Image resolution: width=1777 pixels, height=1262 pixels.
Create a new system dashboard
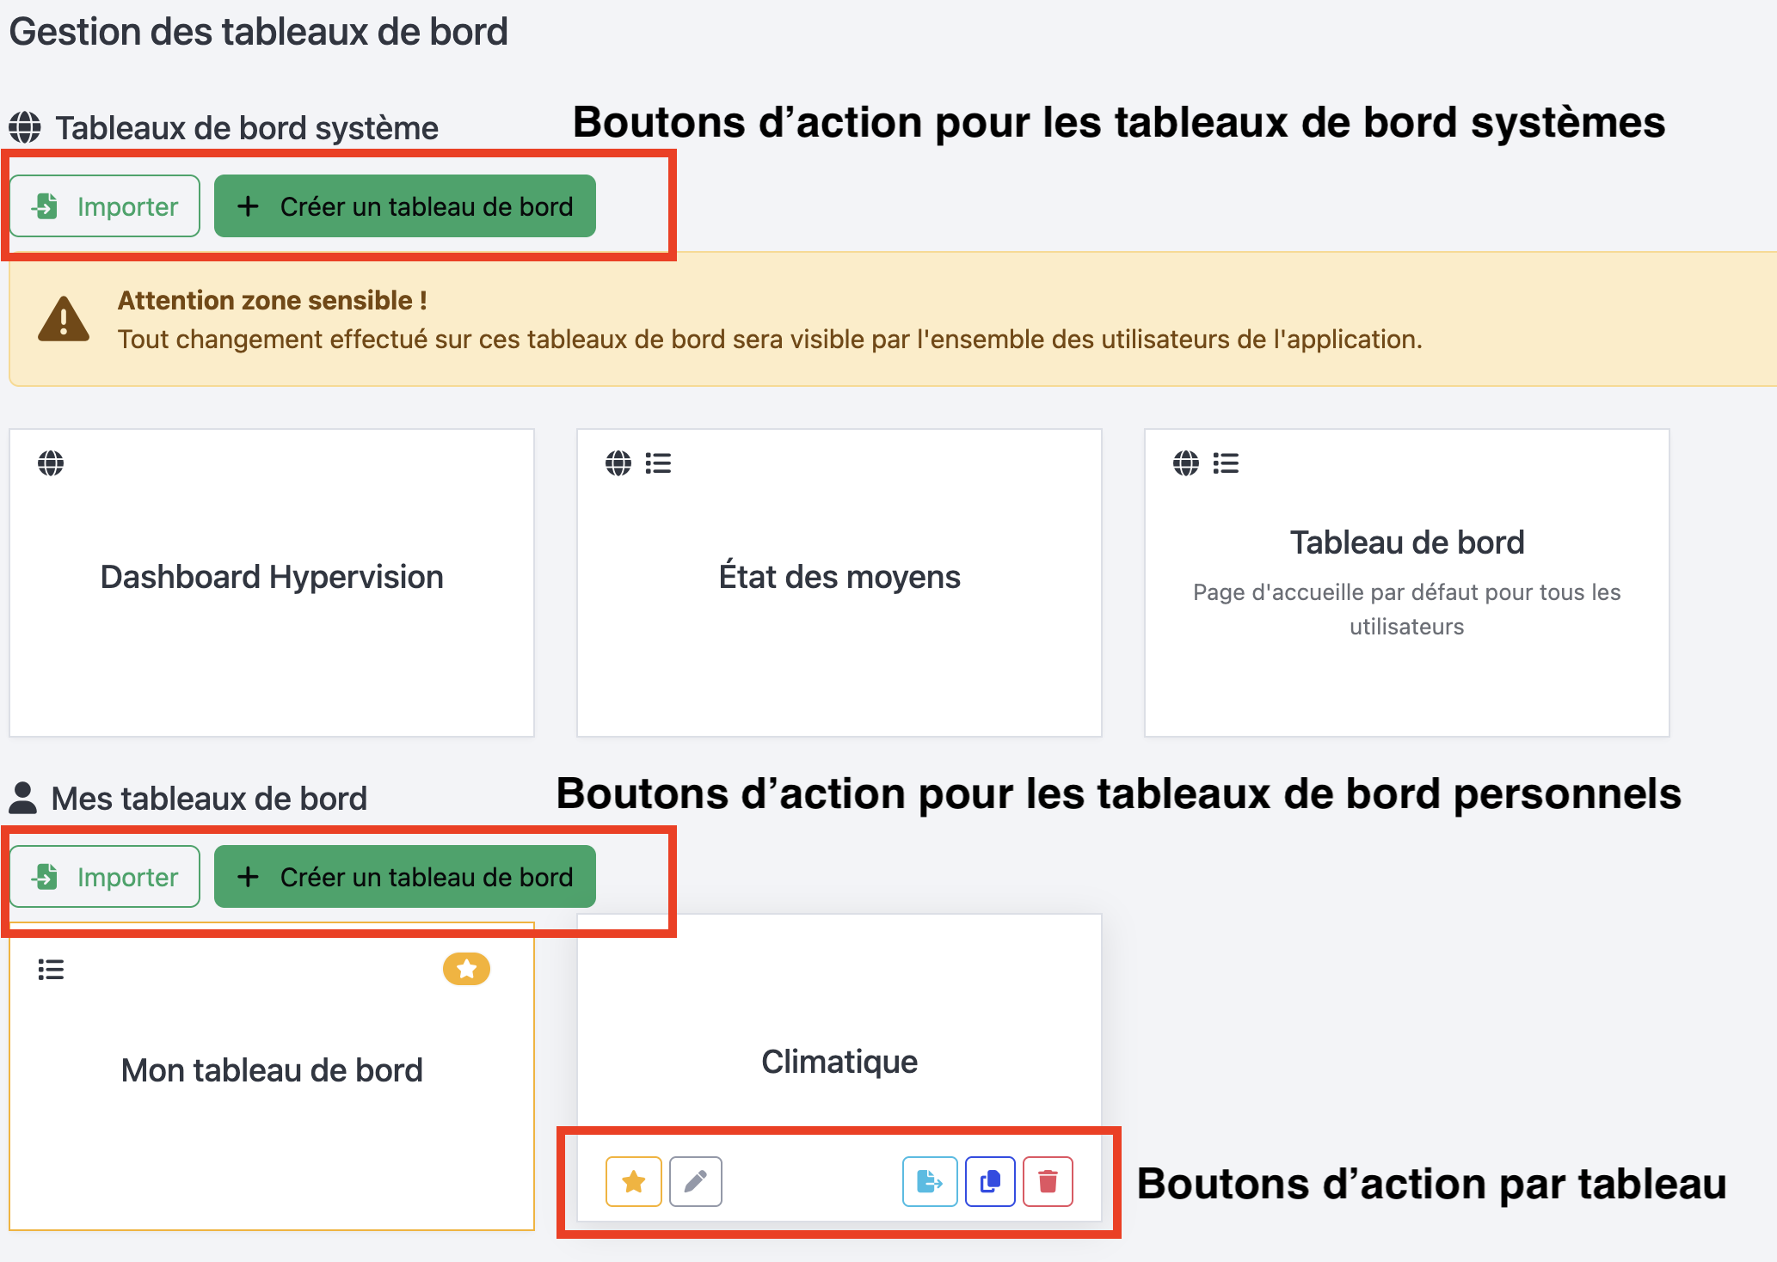click(405, 206)
